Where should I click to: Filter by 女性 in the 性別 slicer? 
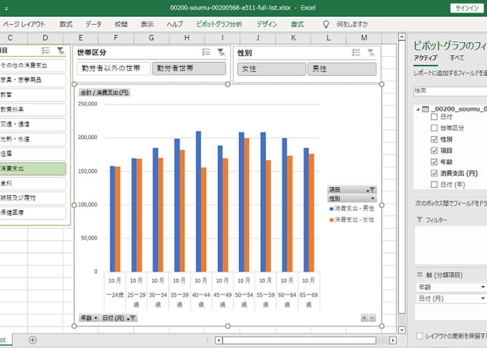click(272, 69)
